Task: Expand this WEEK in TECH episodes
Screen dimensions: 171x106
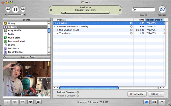Action: (57, 30)
